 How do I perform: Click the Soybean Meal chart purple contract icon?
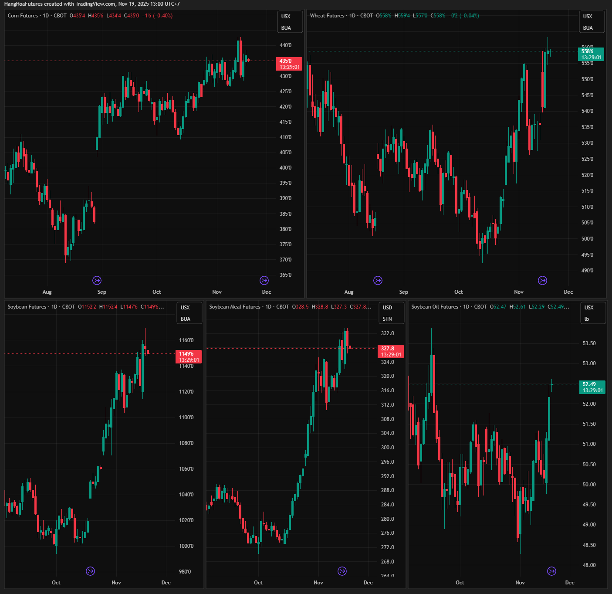(x=342, y=571)
